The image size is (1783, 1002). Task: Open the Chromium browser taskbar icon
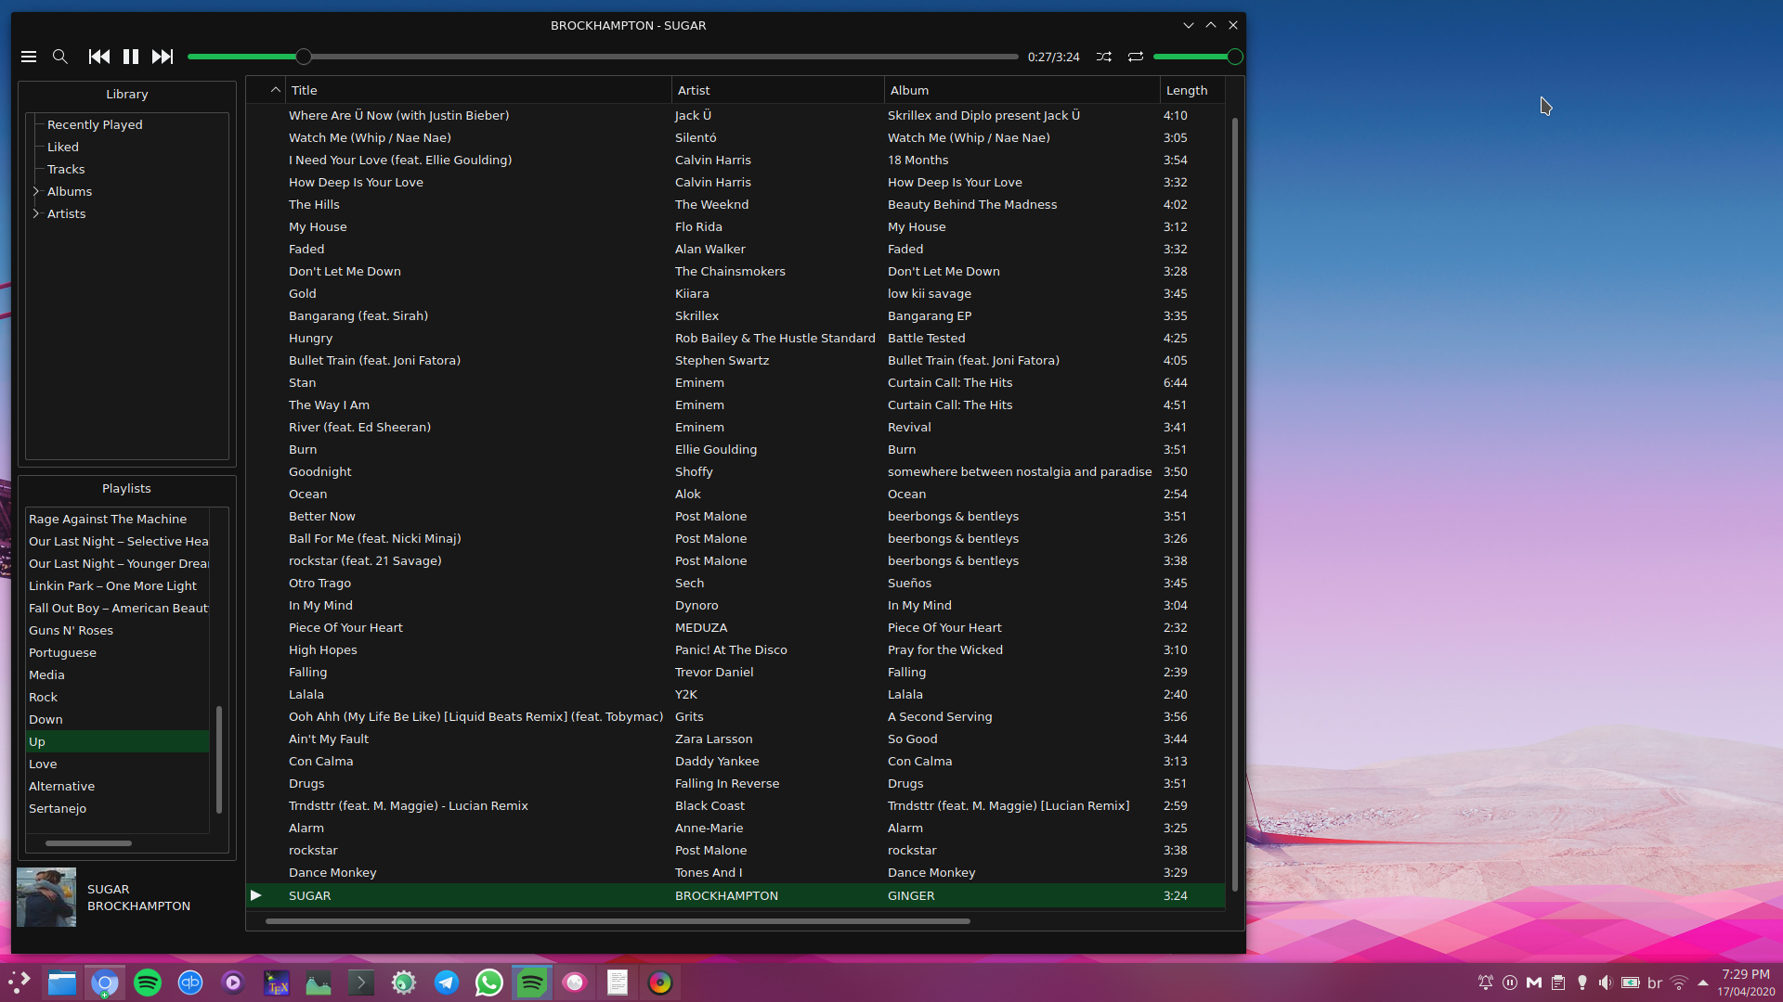pos(105,983)
